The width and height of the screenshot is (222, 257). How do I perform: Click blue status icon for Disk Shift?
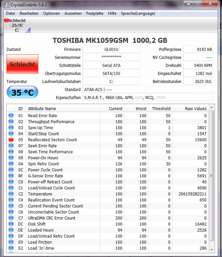11,224
